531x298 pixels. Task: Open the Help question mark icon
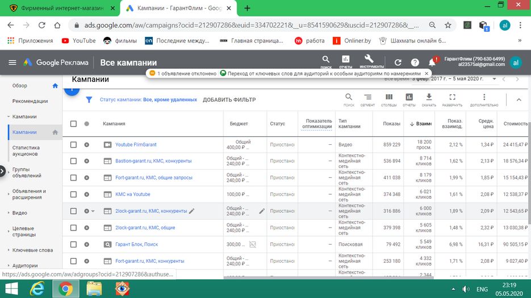pos(415,62)
